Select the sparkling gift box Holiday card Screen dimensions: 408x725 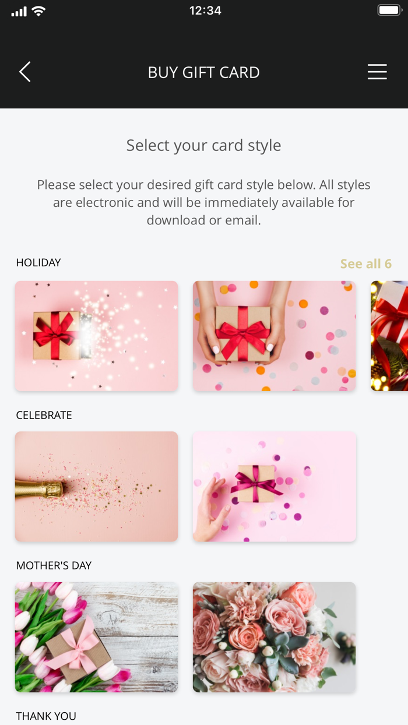(x=96, y=336)
